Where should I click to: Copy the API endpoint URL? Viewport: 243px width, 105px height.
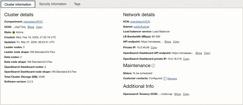[x=176, y=42]
